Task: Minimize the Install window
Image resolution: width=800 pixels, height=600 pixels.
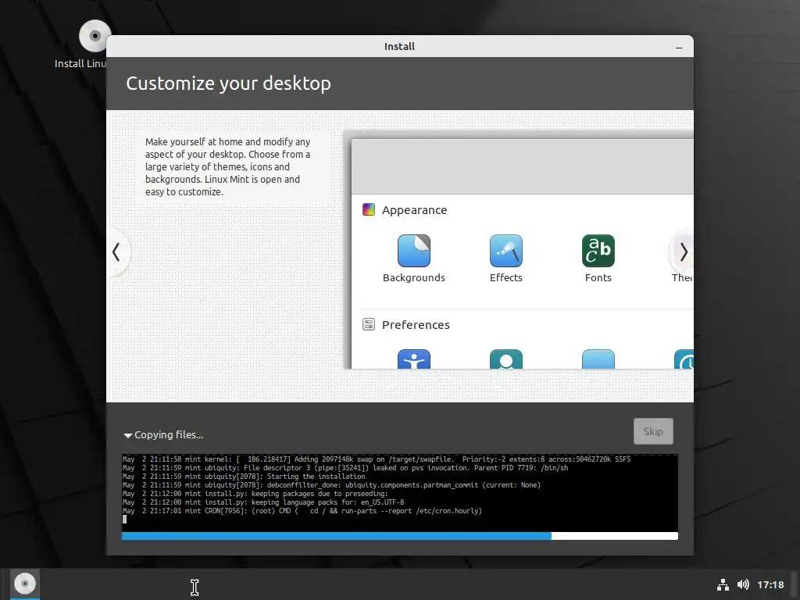Action: tap(679, 47)
